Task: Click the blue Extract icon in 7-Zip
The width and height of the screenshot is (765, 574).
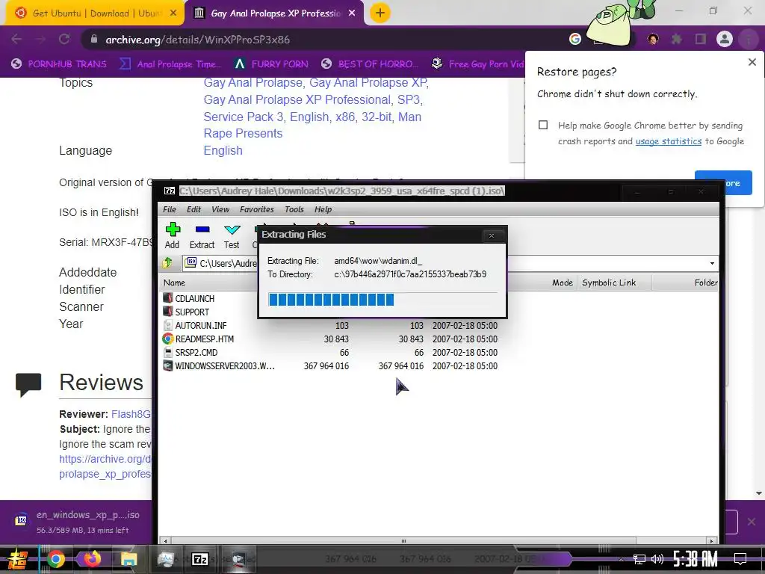Action: click(x=202, y=229)
